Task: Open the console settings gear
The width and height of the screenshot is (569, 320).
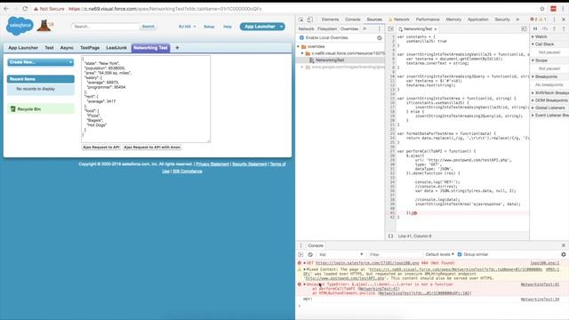Action: coord(563,254)
